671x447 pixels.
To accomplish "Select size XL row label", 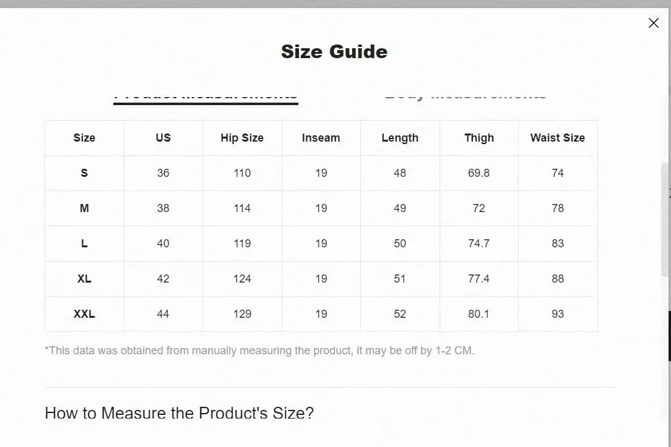I will [x=84, y=279].
